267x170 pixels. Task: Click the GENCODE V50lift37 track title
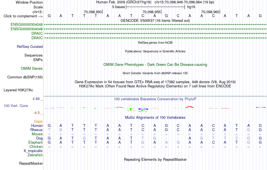click(x=155, y=20)
